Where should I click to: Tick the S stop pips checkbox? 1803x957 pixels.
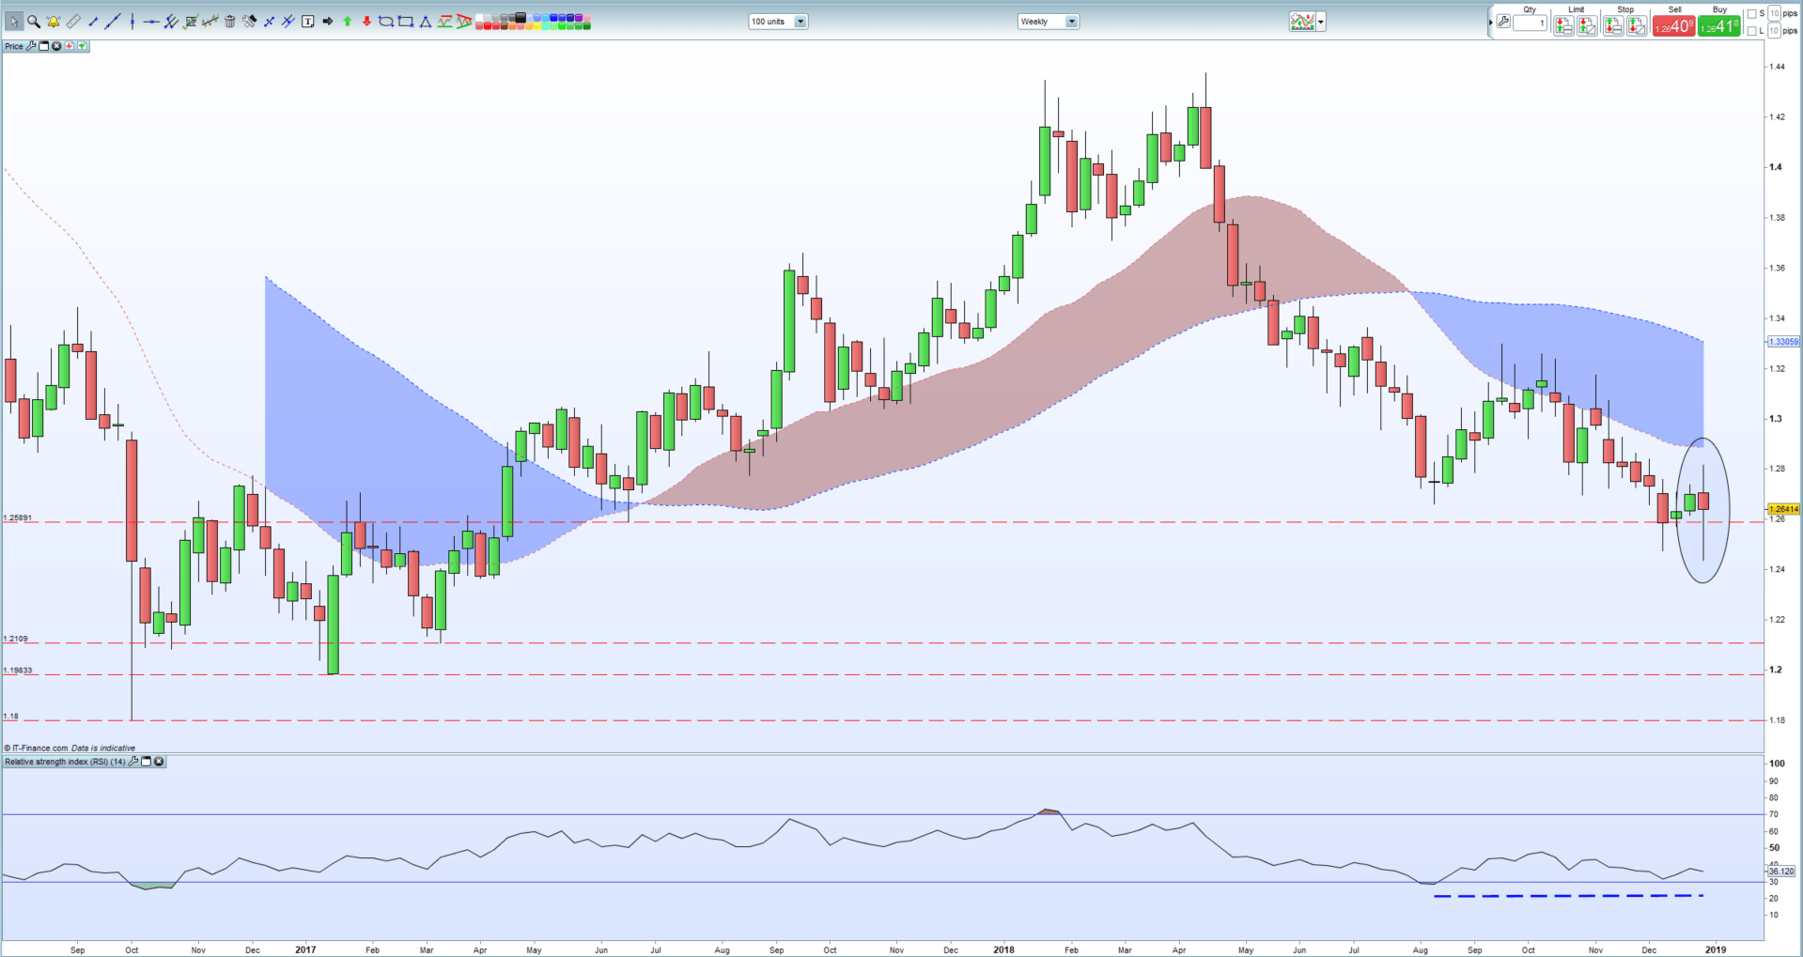click(1751, 13)
